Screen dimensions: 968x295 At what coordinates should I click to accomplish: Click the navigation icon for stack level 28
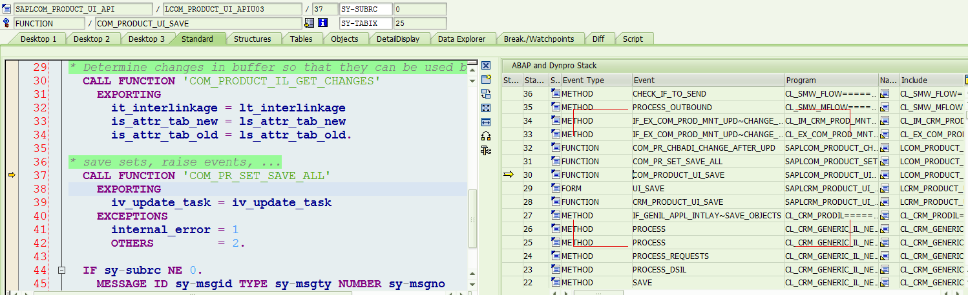point(885,202)
